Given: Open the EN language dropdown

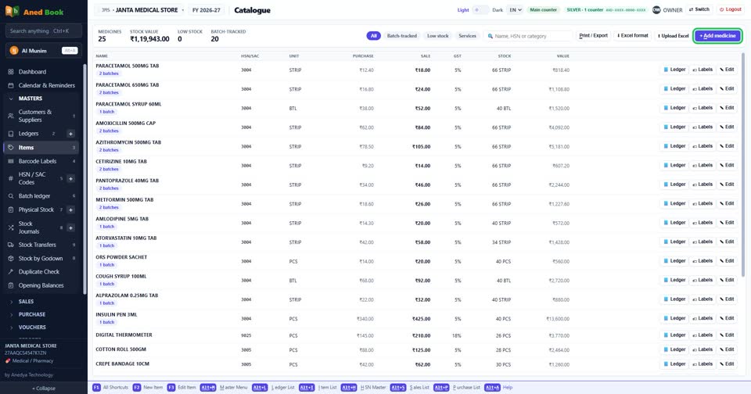Looking at the screenshot, I should 516,9.
